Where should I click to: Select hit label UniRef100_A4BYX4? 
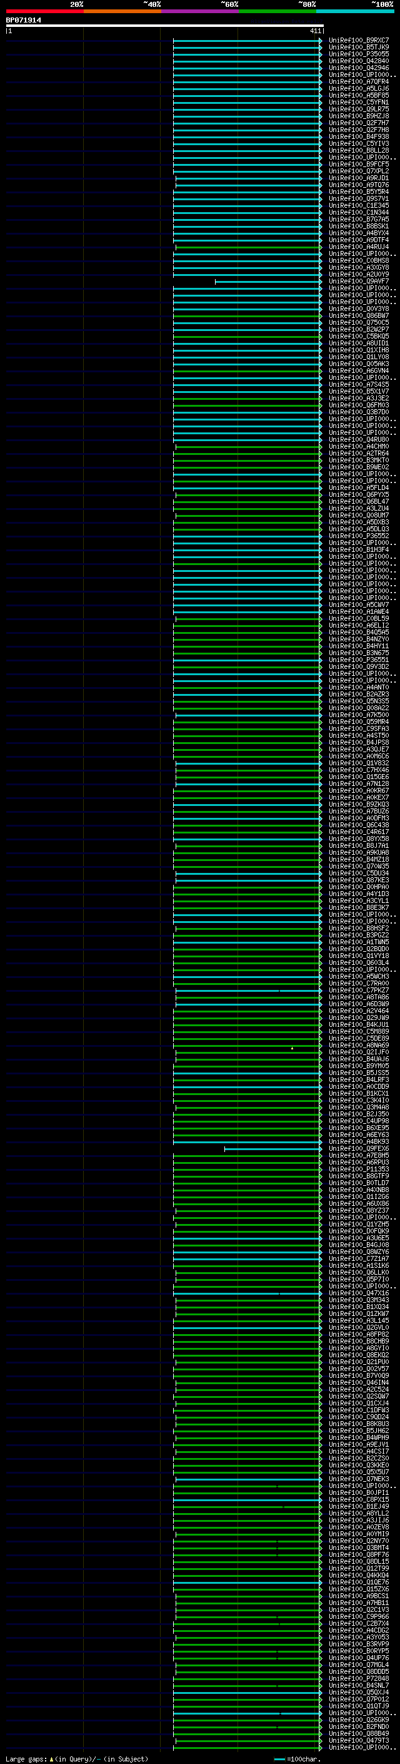click(359, 233)
